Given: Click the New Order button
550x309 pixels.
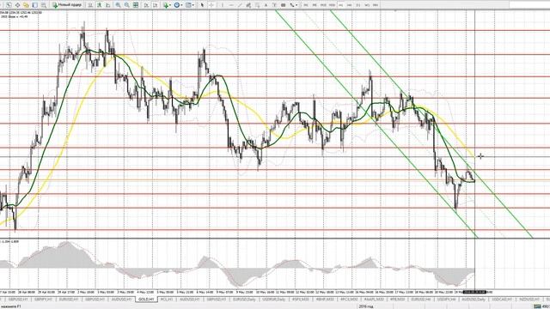Looking at the screenshot, I should (67, 5).
